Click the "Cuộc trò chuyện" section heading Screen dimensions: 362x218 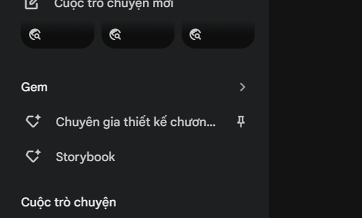pos(69,203)
